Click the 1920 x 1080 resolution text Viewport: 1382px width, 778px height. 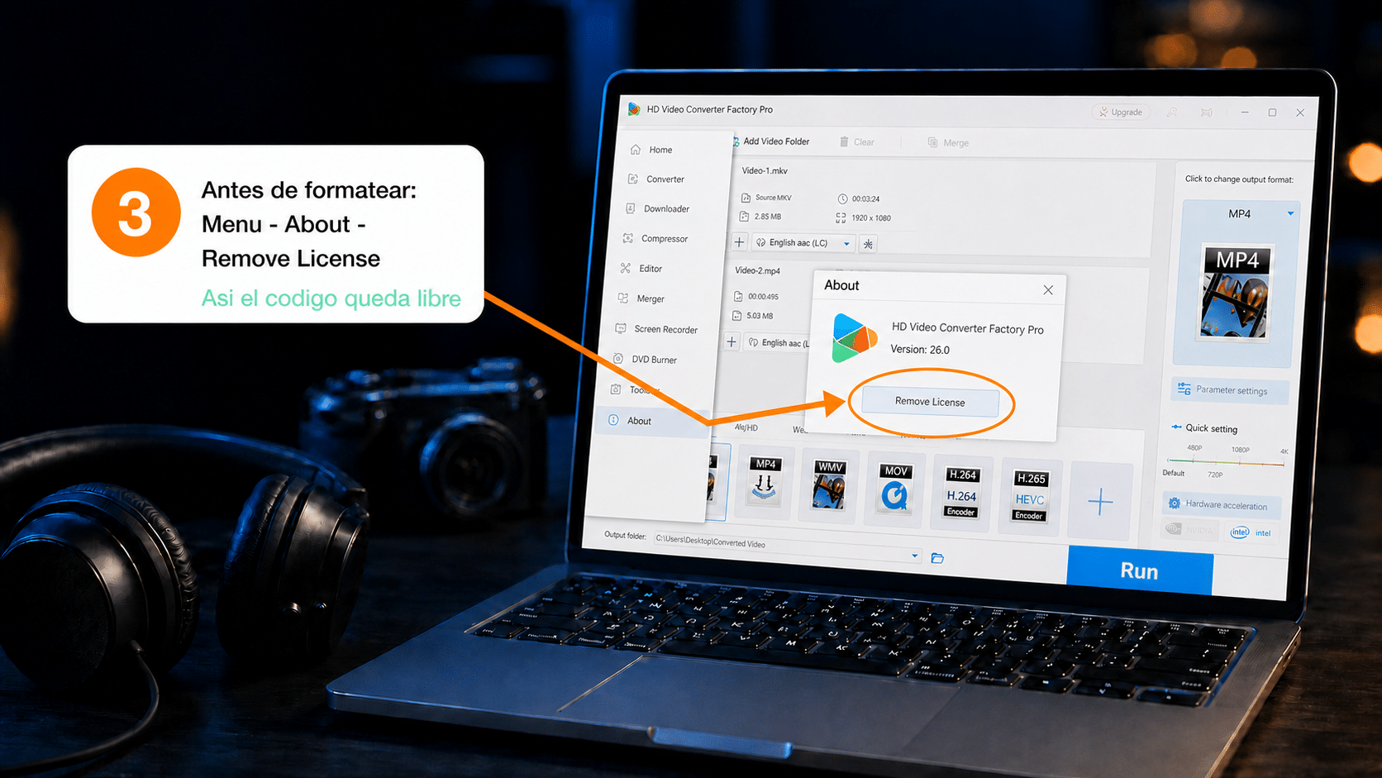point(871,218)
